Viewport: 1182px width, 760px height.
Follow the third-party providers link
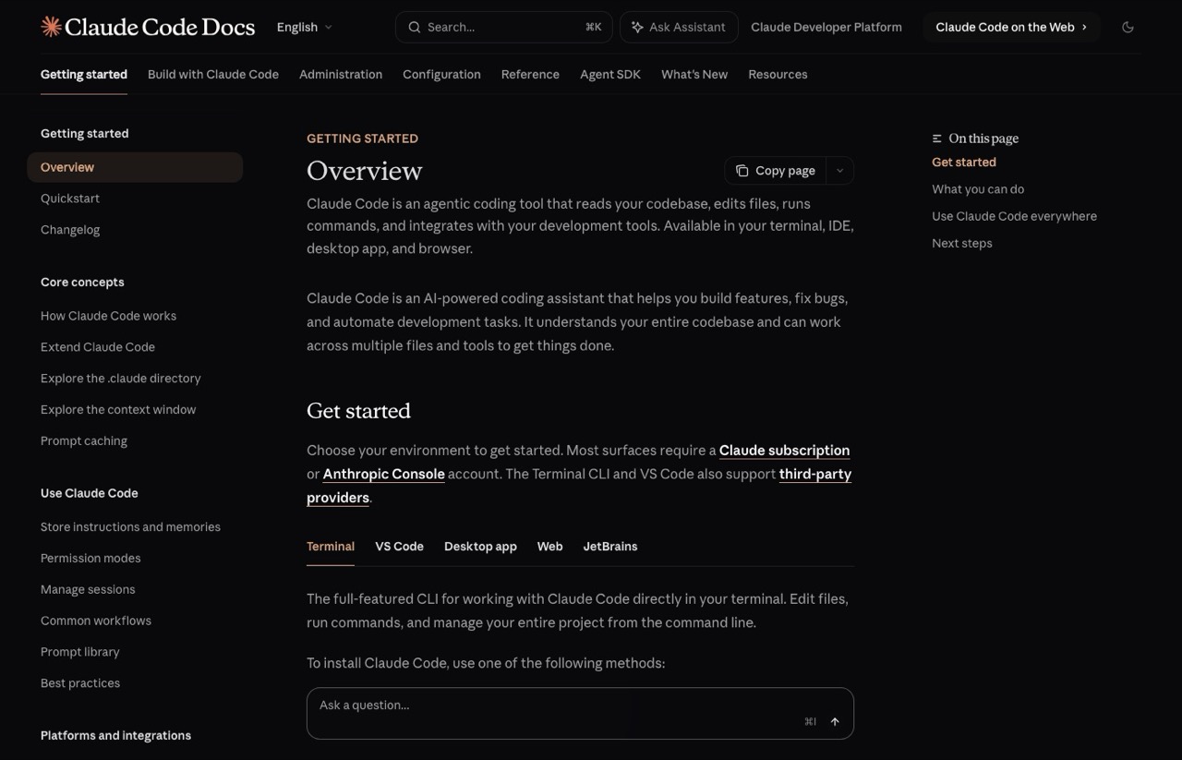(815, 474)
